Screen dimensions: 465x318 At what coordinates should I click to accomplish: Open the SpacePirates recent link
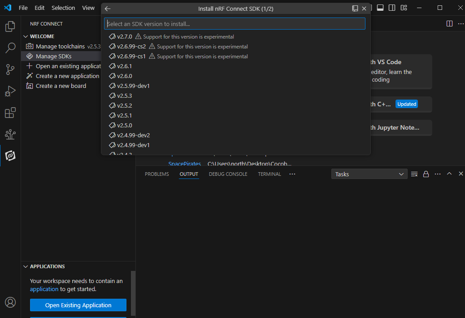(184, 163)
